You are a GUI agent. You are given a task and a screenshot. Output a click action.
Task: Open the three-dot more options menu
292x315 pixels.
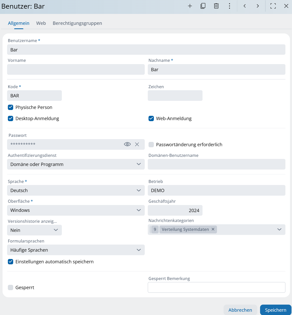[229, 6]
